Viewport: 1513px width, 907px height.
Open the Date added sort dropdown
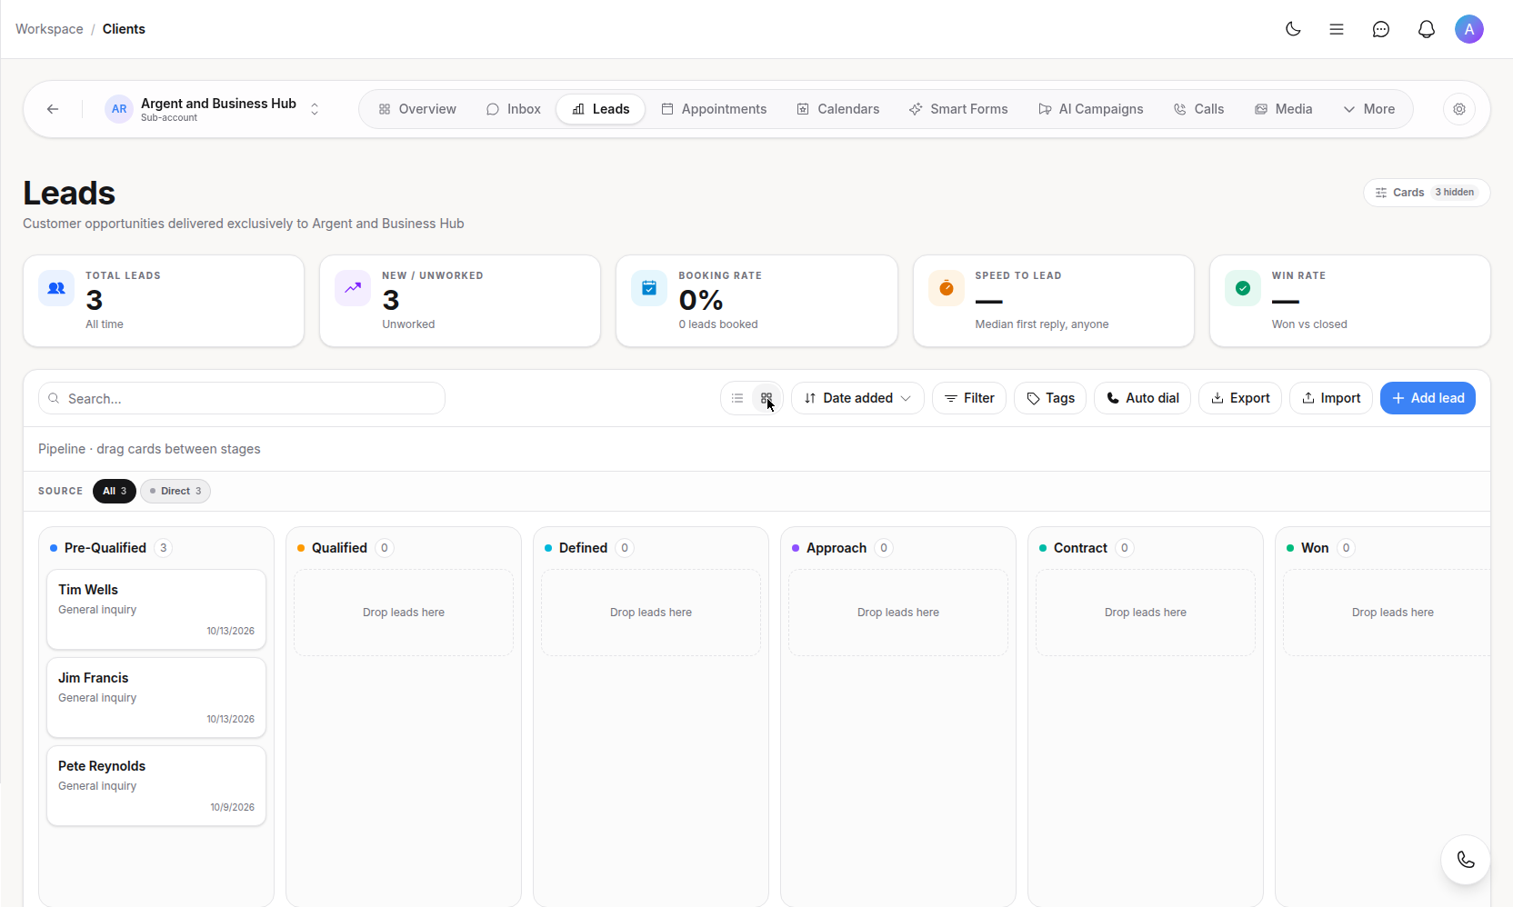tap(857, 398)
